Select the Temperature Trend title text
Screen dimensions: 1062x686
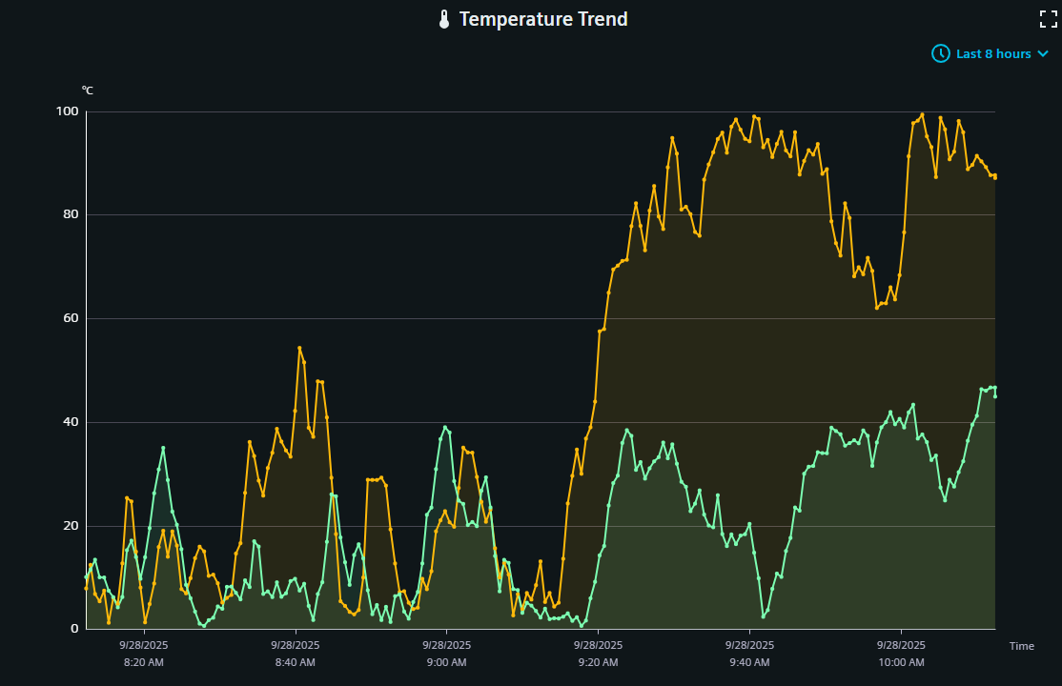(543, 19)
